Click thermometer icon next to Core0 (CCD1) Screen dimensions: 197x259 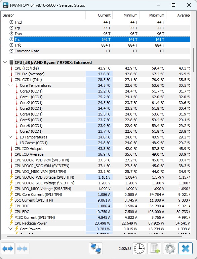[16, 91]
